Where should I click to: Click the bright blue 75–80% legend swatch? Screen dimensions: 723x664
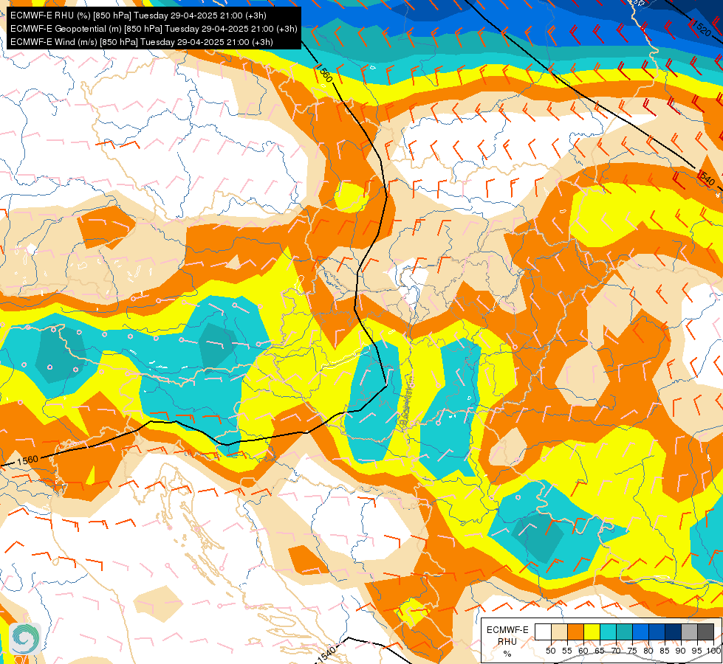point(640,632)
